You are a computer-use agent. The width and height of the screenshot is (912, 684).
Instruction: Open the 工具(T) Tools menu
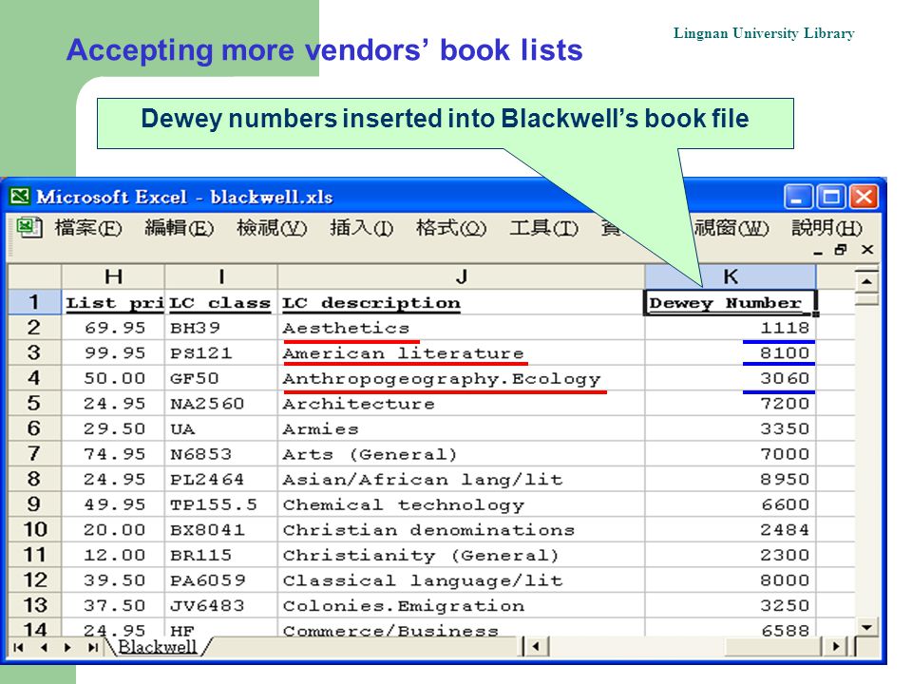click(543, 227)
